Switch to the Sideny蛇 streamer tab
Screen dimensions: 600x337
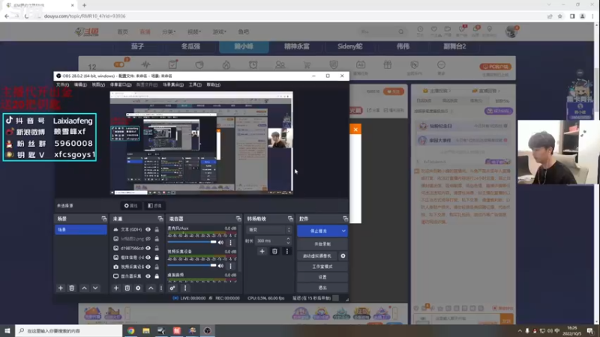pos(349,46)
